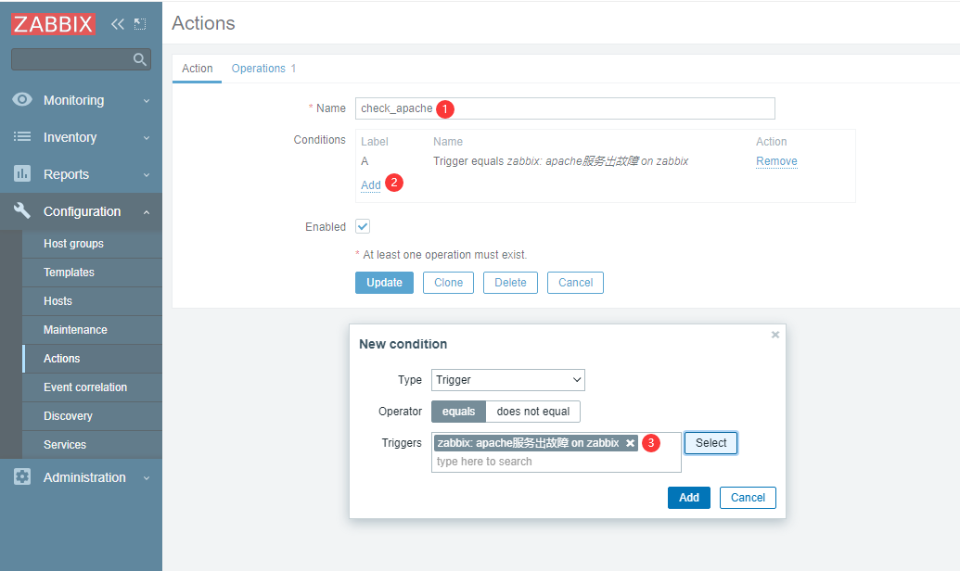This screenshot has height=571, width=960.
Task: Open Inventory via the list icon
Action: 22,137
